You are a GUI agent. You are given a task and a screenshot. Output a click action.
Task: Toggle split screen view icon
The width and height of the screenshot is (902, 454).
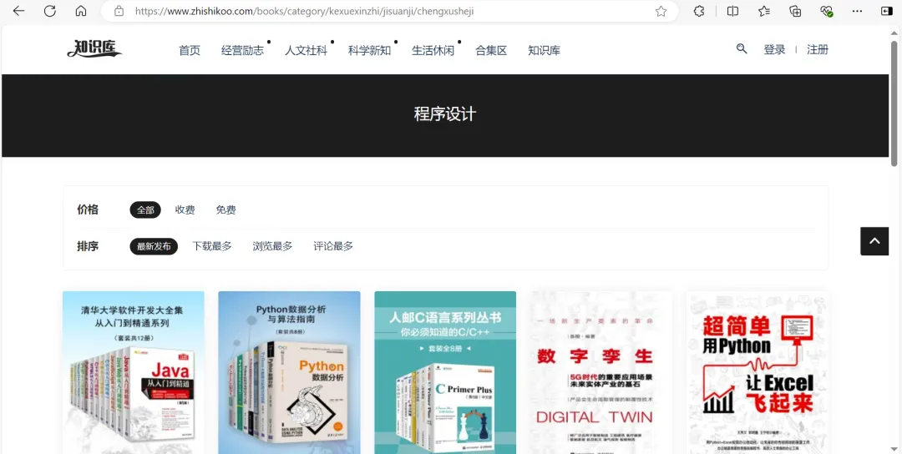[733, 11]
